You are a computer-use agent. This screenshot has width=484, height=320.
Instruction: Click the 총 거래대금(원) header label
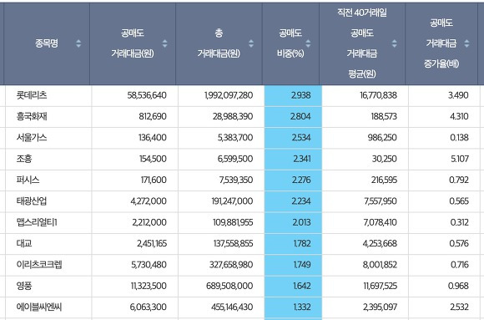[219, 43]
